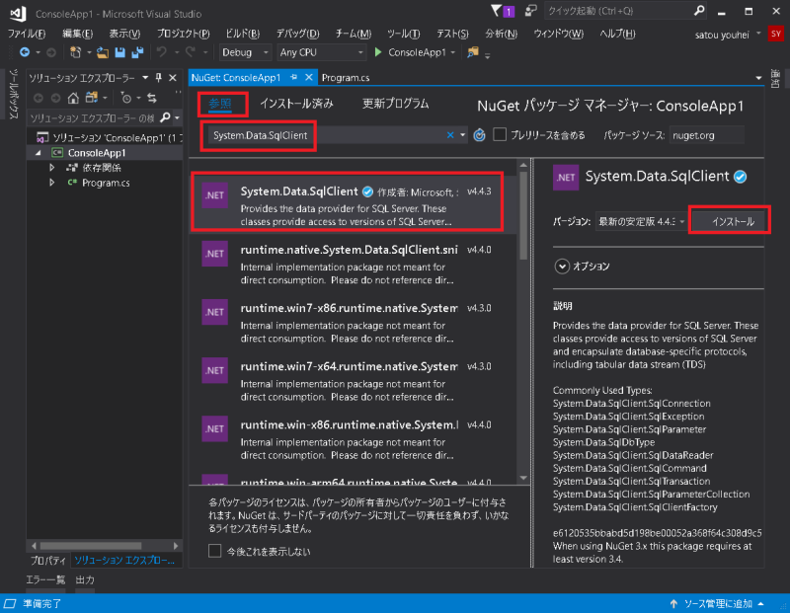
Task: Click ソース管理に追加 in status bar
Action: click(x=718, y=603)
